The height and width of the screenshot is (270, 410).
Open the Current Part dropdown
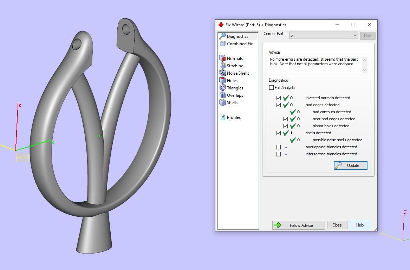(x=324, y=35)
